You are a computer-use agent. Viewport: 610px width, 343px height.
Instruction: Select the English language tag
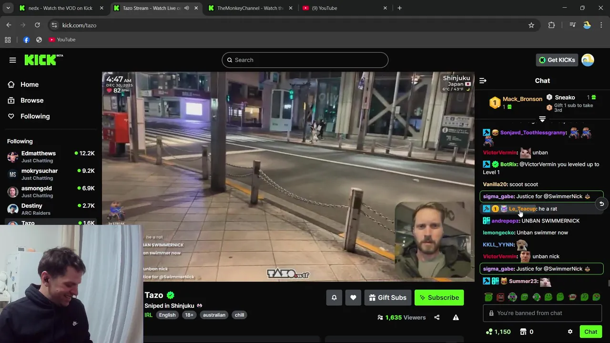(x=167, y=315)
